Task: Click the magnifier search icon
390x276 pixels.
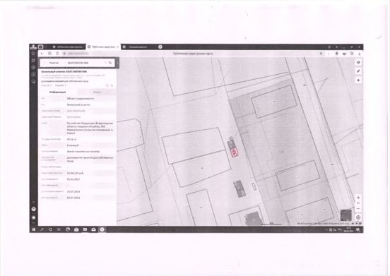Action: [110, 63]
